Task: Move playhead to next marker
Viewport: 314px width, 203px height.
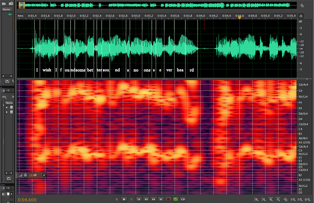Action: click(x=161, y=199)
